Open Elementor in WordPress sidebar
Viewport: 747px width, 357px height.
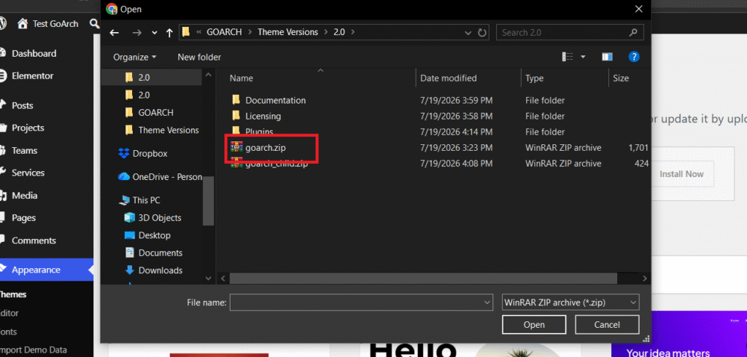[32, 76]
